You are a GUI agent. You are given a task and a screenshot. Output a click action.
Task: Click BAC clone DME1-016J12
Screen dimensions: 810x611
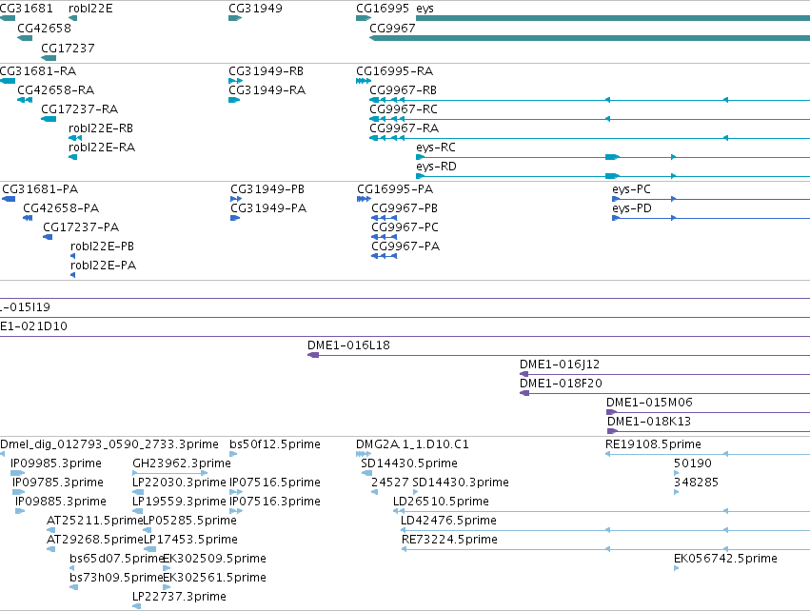pyautogui.click(x=560, y=365)
